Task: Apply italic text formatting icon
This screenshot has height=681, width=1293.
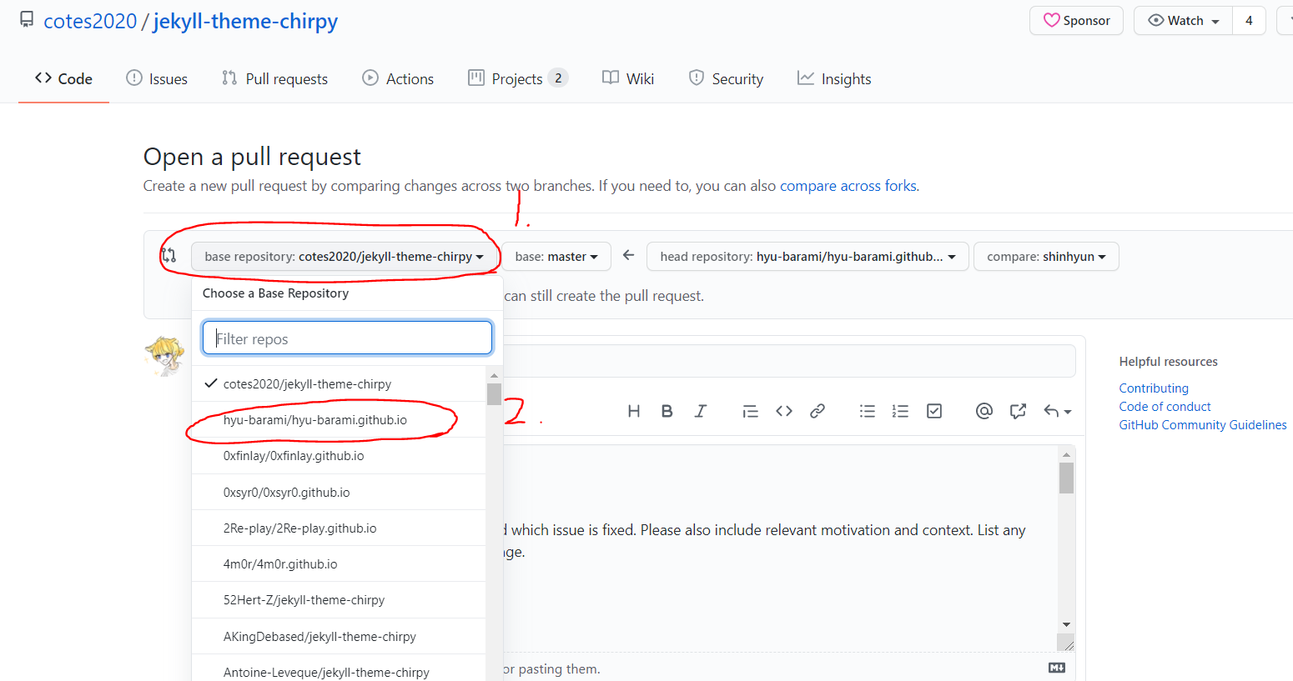Action: (x=701, y=411)
